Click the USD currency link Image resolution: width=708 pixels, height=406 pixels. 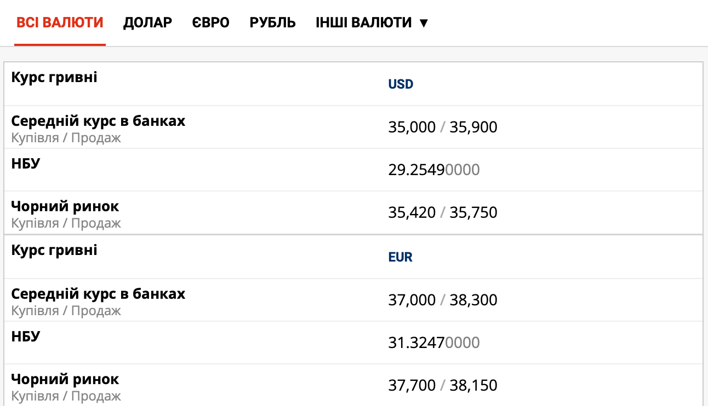click(x=401, y=84)
